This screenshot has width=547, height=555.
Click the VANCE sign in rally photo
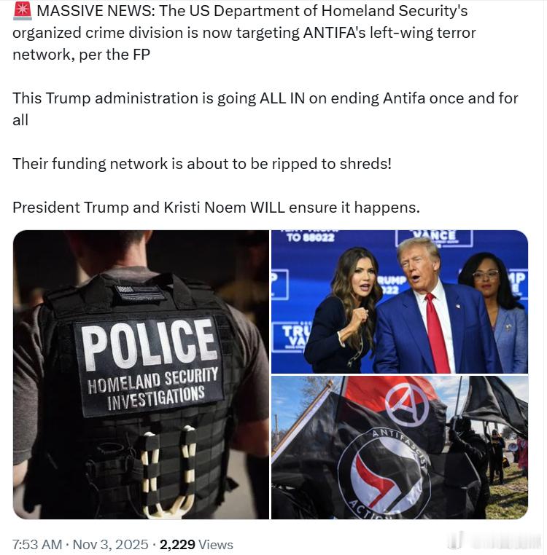coord(434,237)
